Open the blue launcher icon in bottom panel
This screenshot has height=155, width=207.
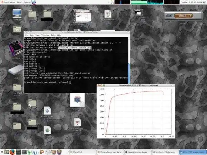(36, 152)
